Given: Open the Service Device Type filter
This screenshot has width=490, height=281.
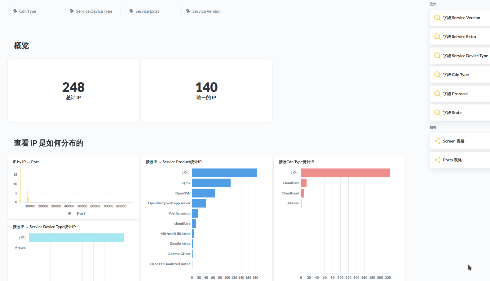Looking at the screenshot, I should [x=93, y=11].
